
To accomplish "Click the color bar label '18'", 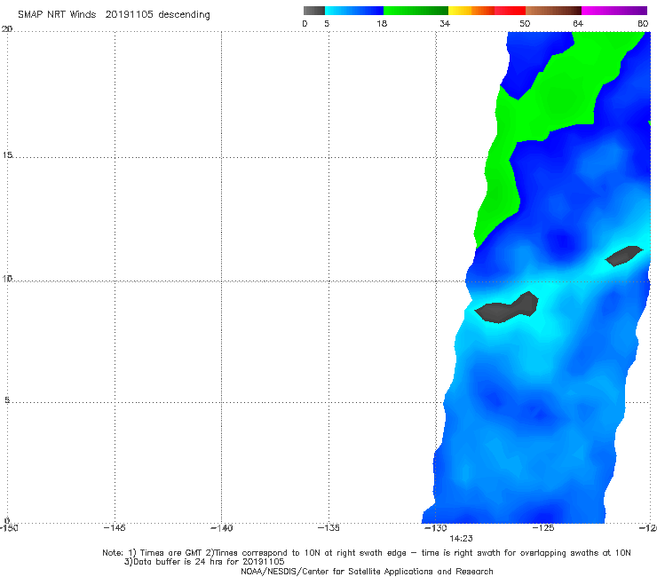I will (382, 24).
